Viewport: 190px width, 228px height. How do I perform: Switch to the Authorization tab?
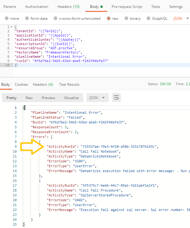37,6
